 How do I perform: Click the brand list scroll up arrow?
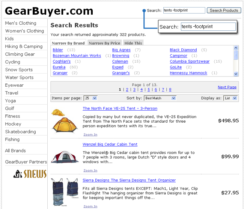(x=236, y=48)
